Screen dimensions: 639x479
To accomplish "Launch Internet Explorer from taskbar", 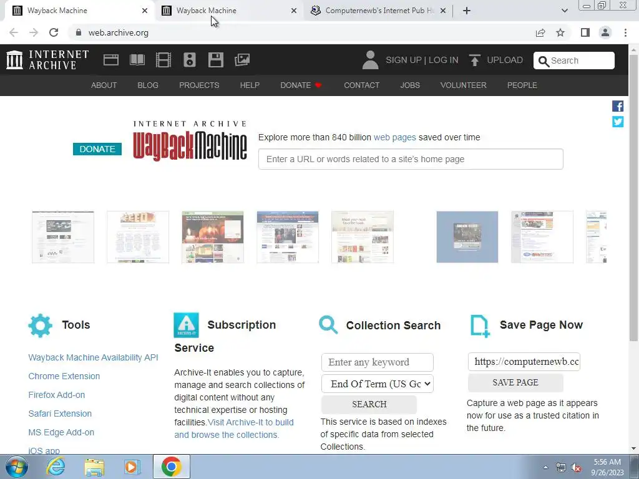I will point(56,467).
